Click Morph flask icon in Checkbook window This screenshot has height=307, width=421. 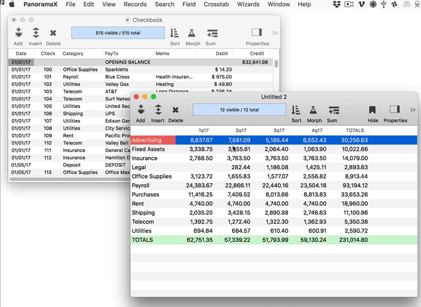click(x=191, y=33)
